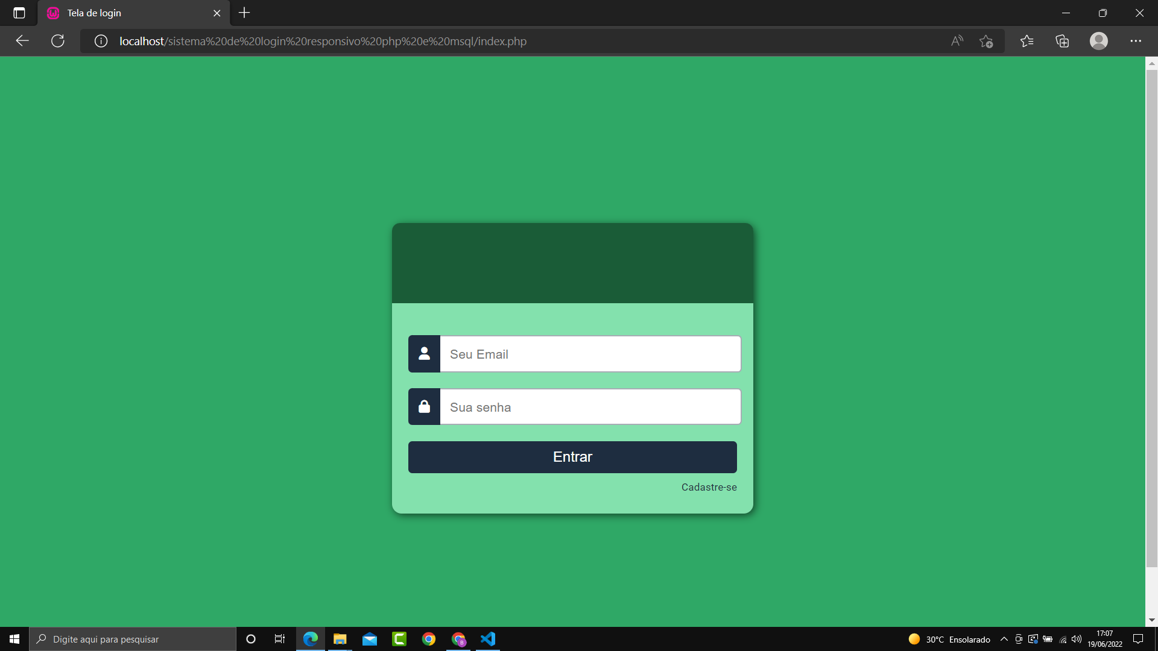Open the Favorites list
This screenshot has width=1158, height=651.
[x=1027, y=41]
